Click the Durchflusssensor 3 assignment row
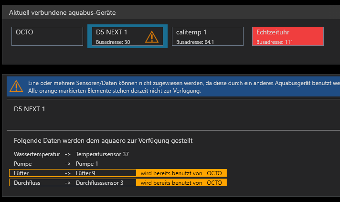 pos(73,183)
